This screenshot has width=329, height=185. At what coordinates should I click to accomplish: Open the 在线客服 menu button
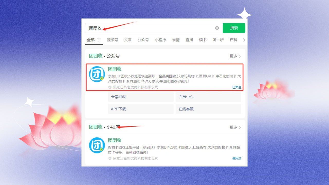(x=208, y=109)
